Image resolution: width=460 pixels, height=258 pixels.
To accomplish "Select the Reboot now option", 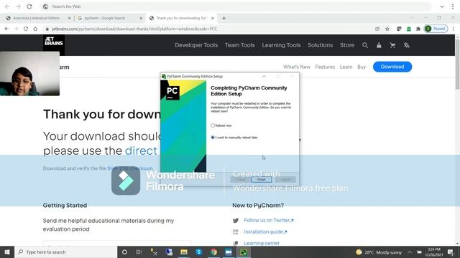I will (213, 125).
